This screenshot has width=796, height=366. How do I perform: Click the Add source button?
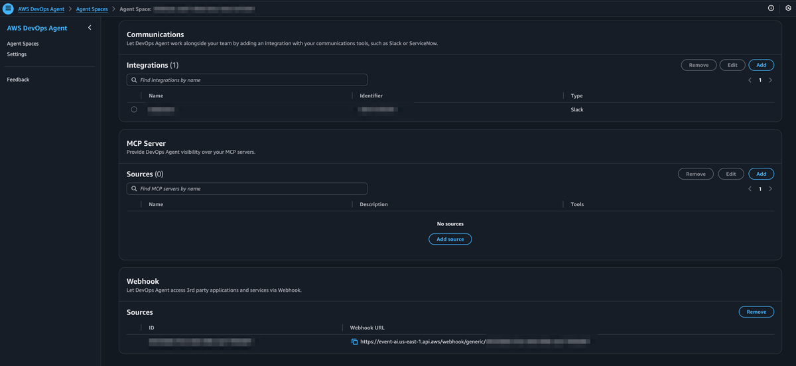click(x=450, y=239)
